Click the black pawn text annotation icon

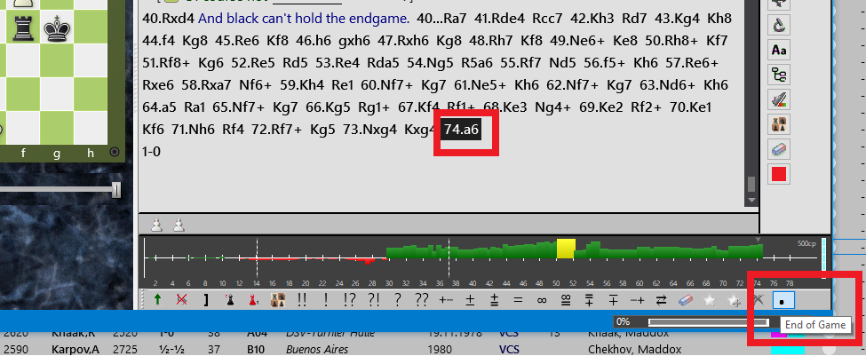coord(229,300)
